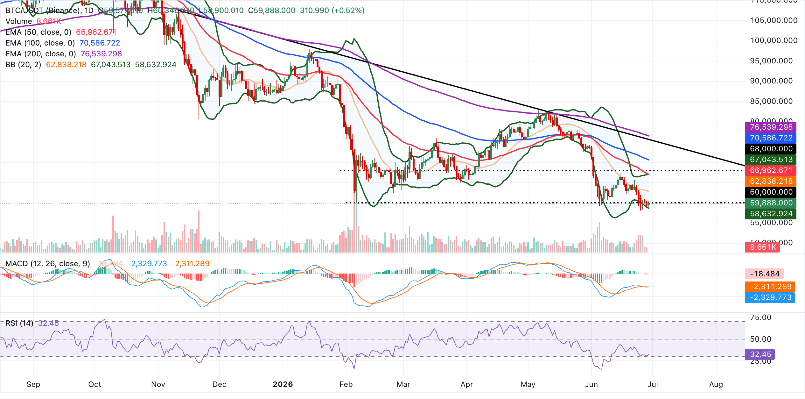
Task: Click the 95,000.000 price scale value
Action: point(771,61)
